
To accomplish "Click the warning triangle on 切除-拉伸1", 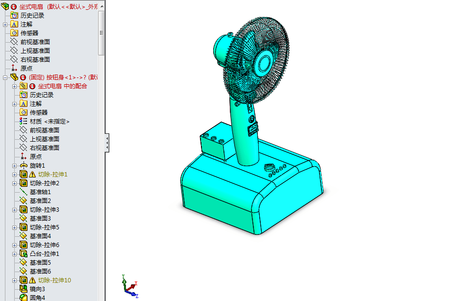I will pyautogui.click(x=32, y=174).
